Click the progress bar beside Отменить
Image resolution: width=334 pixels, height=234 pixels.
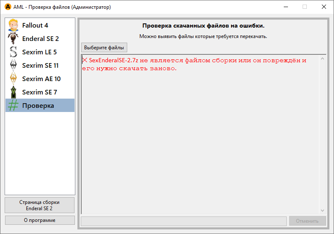pyautogui.click(x=184, y=221)
